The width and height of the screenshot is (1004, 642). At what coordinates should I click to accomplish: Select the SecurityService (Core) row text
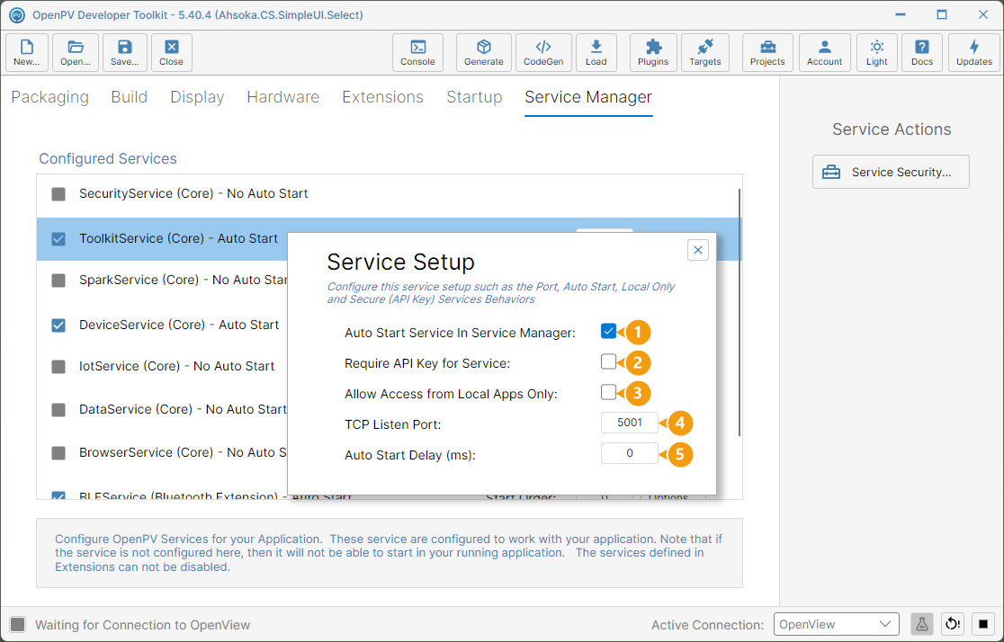(x=193, y=194)
